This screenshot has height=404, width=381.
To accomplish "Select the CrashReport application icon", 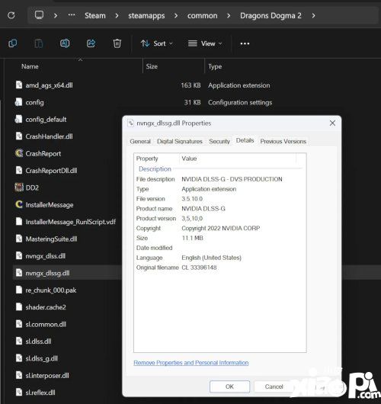I will (x=19, y=153).
